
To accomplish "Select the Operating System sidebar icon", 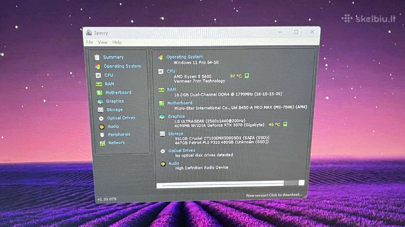I will [98, 66].
